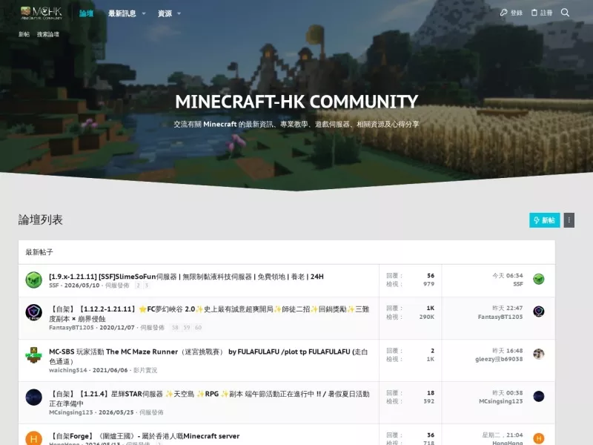Open the 影片實況 category link
The height and width of the screenshot is (445, 593).
click(145, 370)
